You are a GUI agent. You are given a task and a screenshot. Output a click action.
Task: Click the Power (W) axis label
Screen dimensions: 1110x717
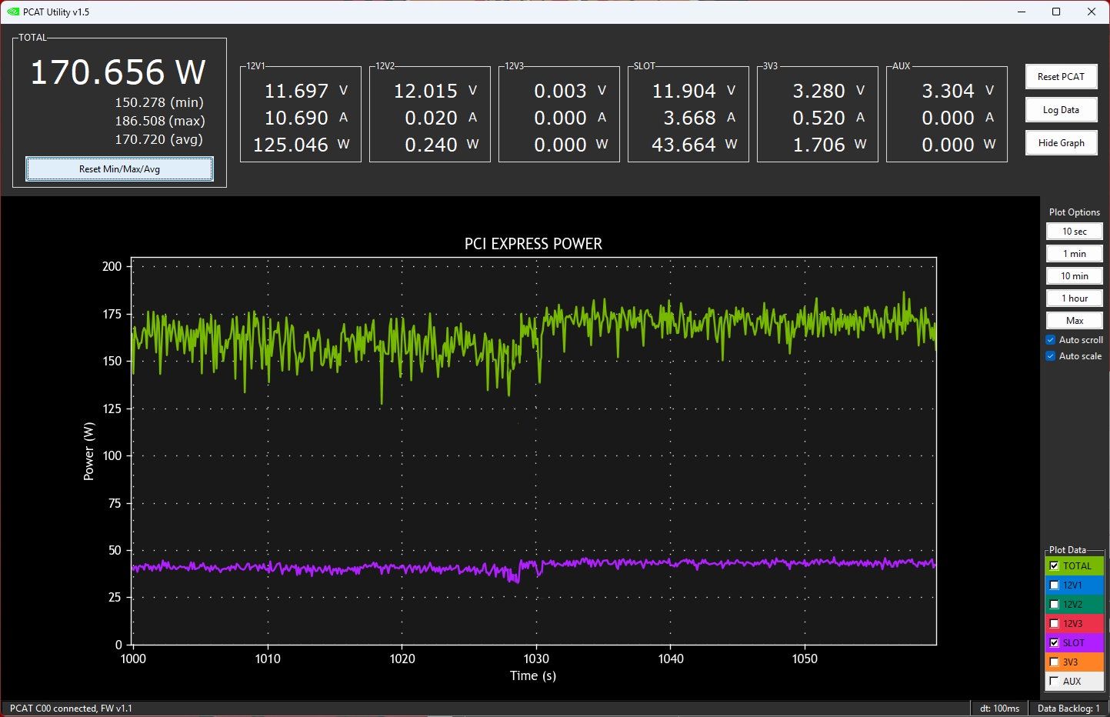88,451
